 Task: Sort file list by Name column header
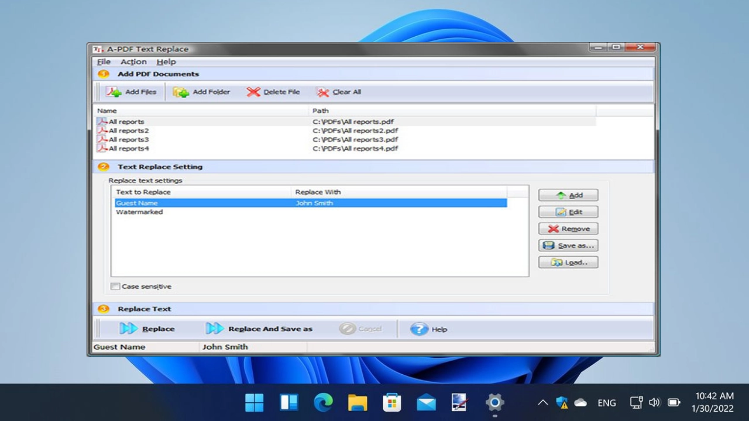(x=202, y=111)
